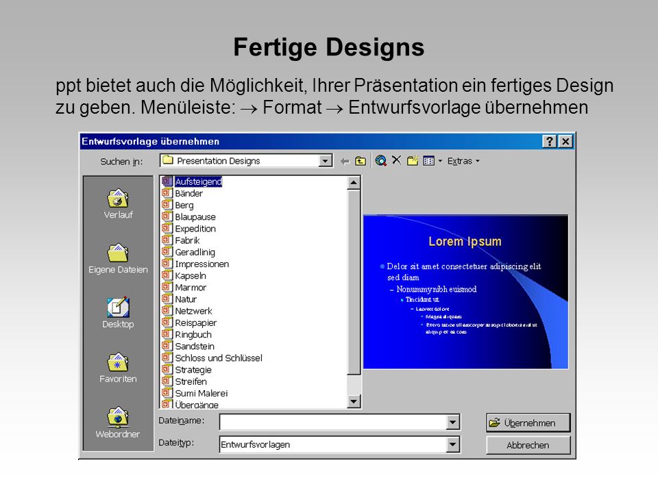
Task: Select the Blaupause template
Action: 195,217
